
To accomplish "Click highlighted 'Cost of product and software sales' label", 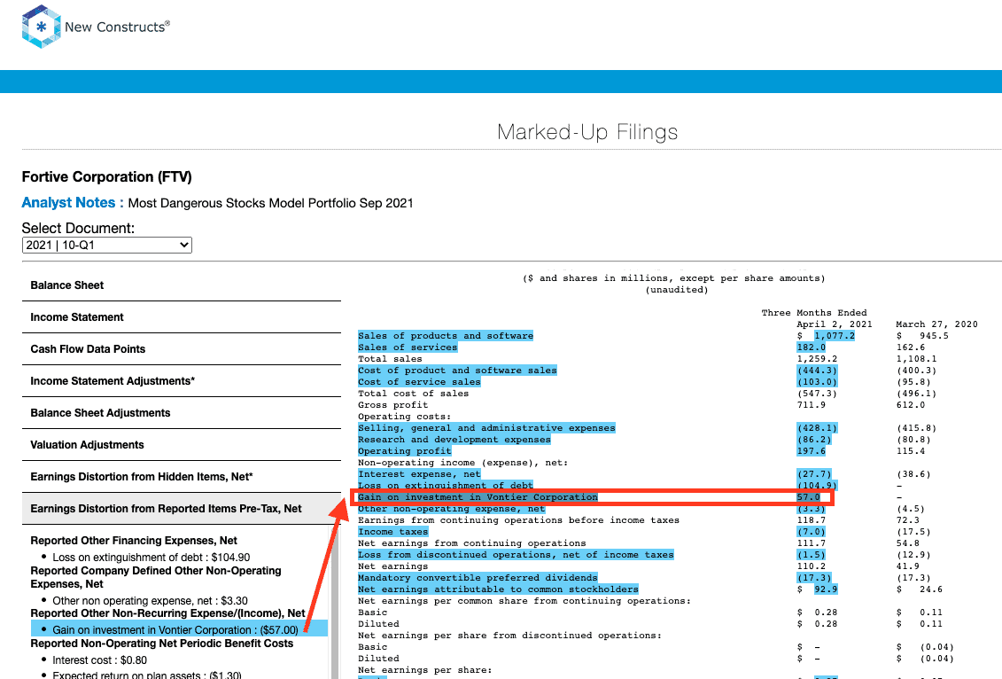I will coord(457,371).
